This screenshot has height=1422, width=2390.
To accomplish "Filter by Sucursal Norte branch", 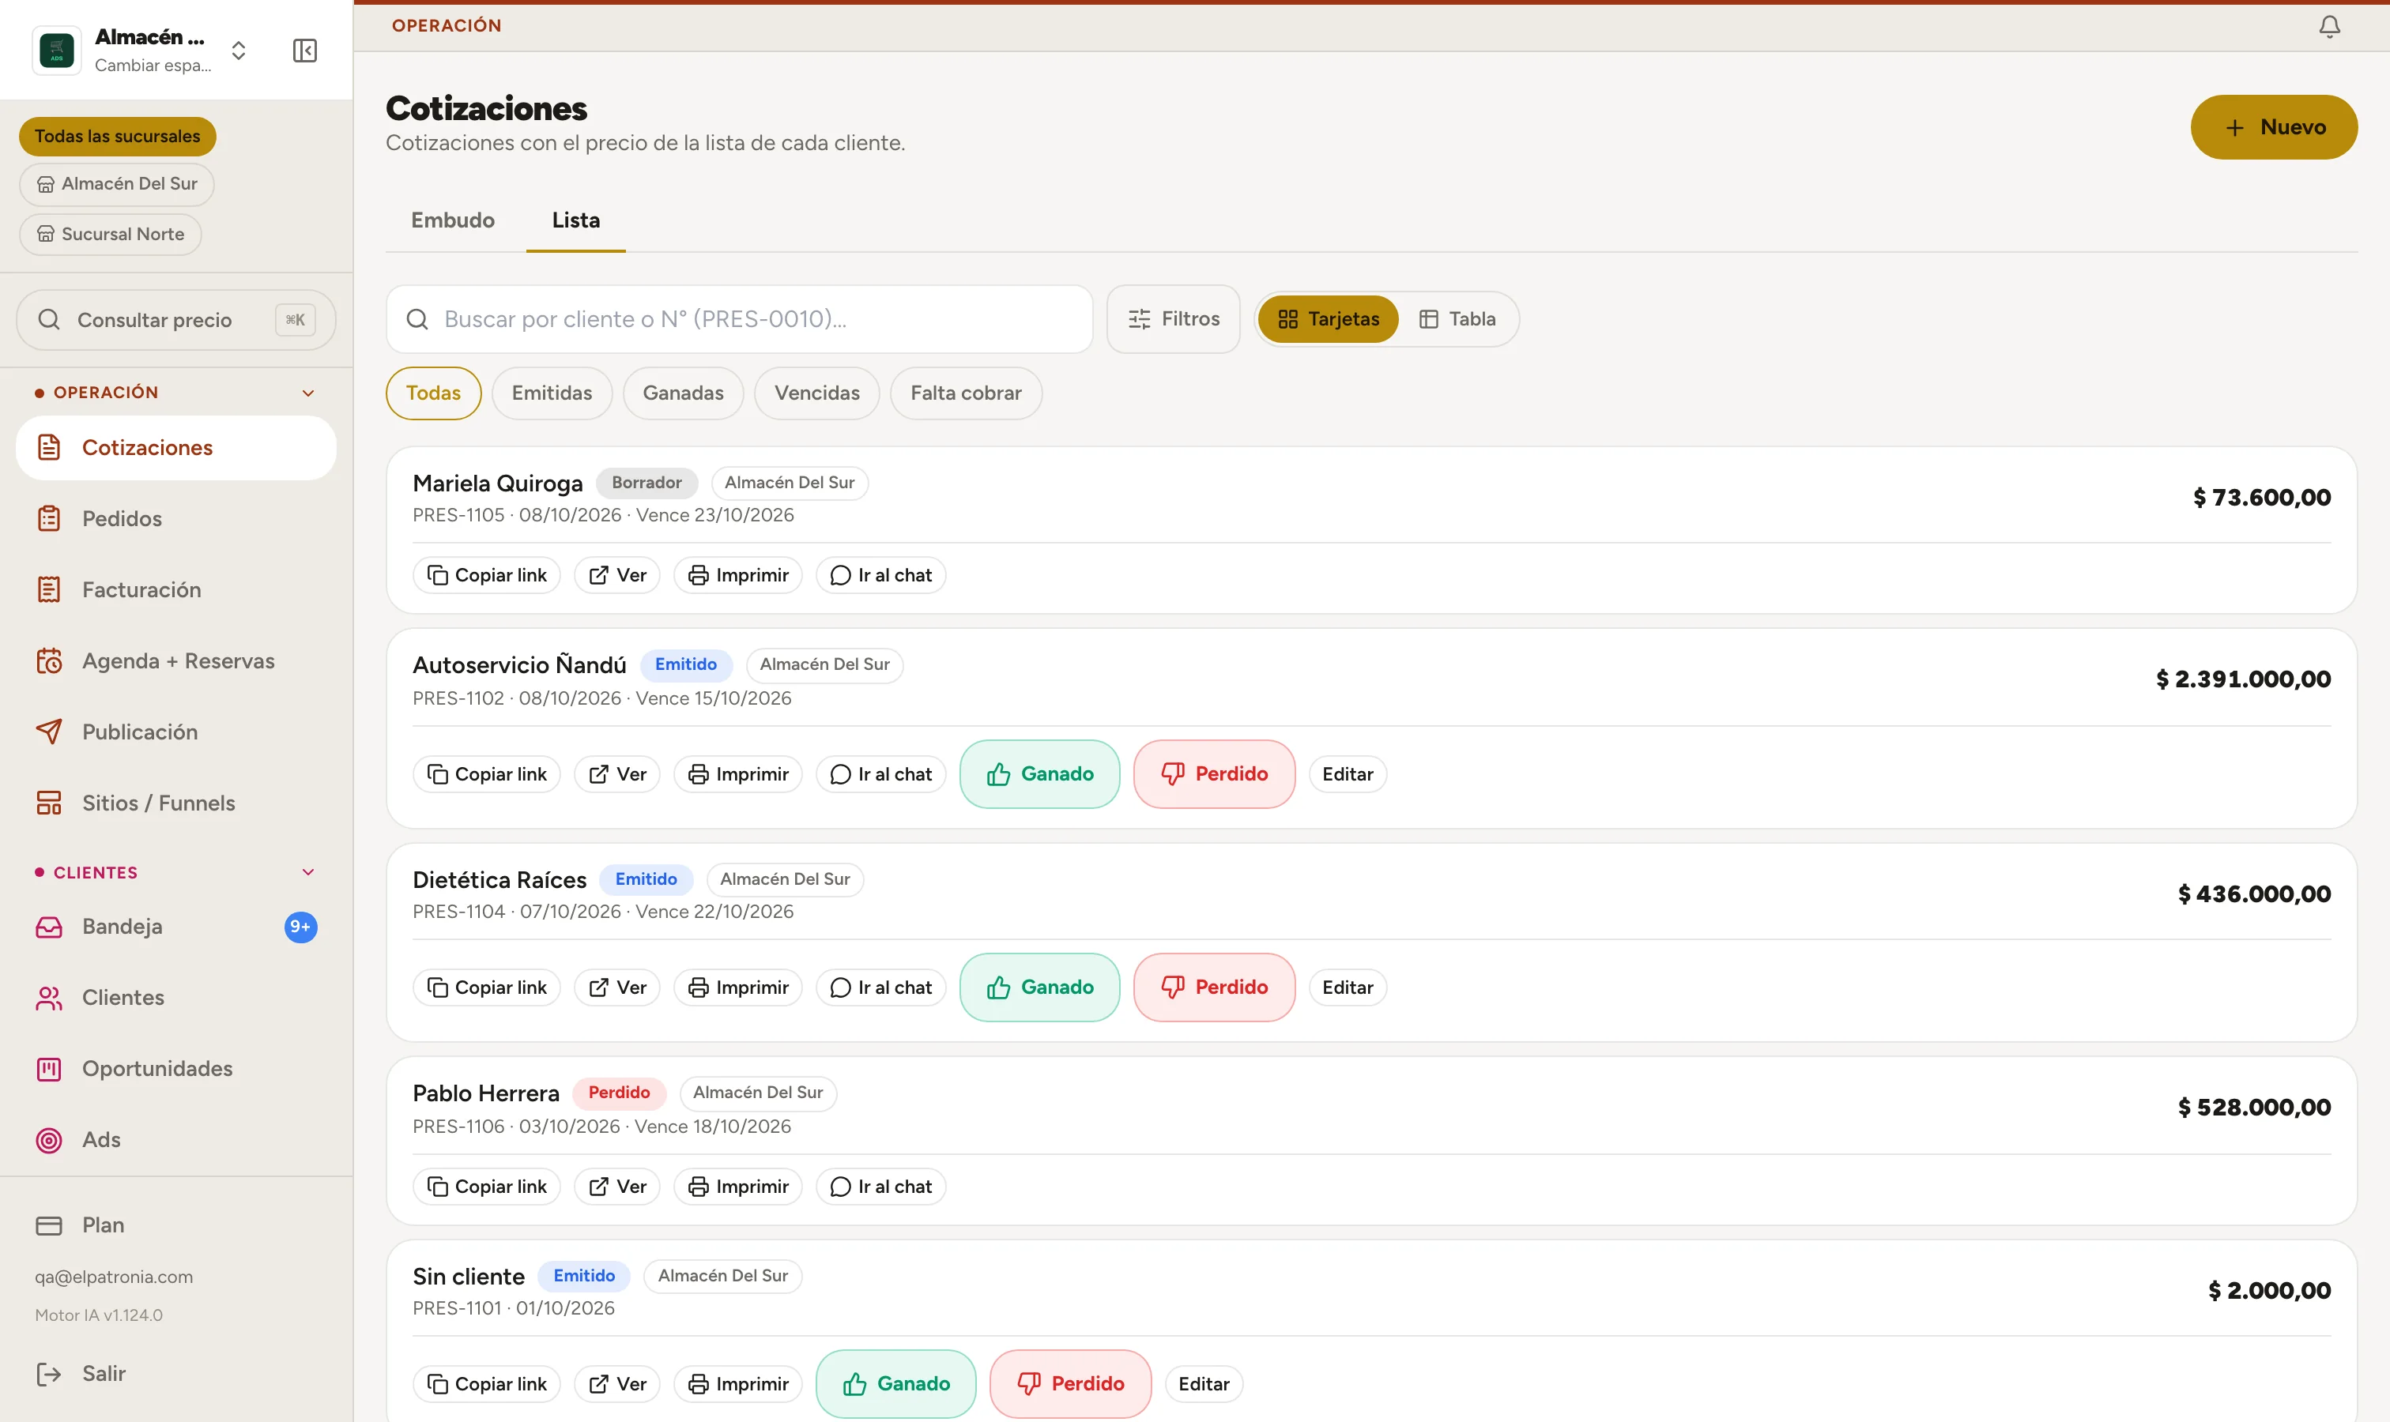I will 110,234.
